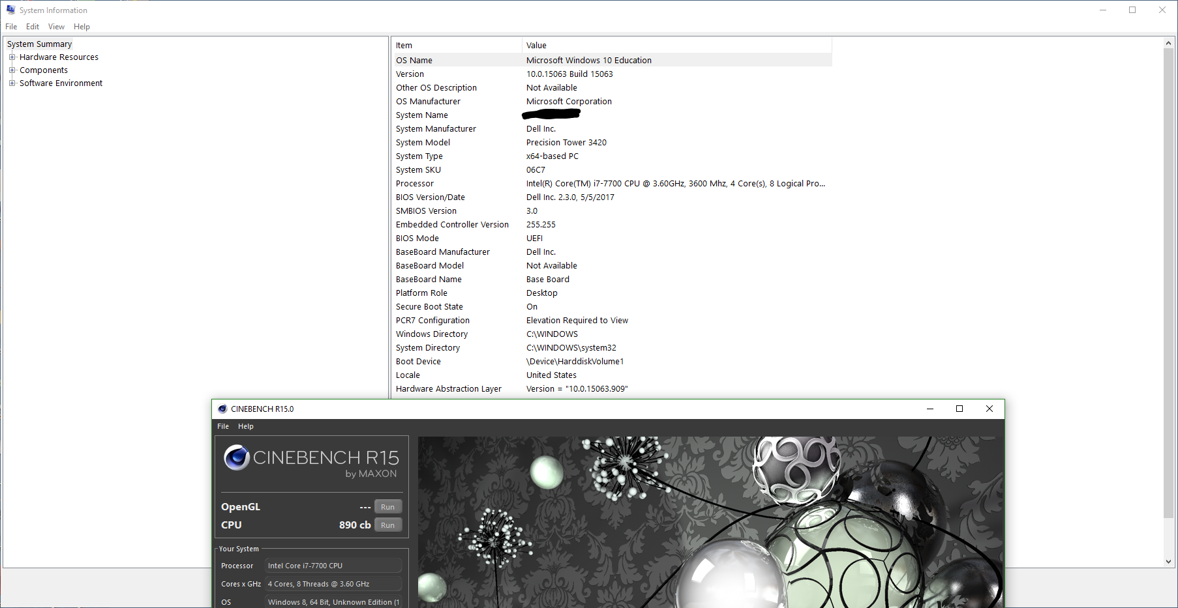The image size is (1178, 608).
Task: Expand the Components tree node
Action: tap(12, 70)
